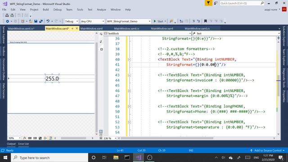
Task: Open the Analyze menu
Action: click(x=101, y=9)
